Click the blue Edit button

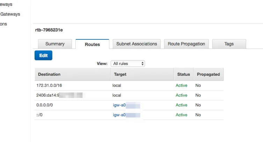click(x=43, y=55)
